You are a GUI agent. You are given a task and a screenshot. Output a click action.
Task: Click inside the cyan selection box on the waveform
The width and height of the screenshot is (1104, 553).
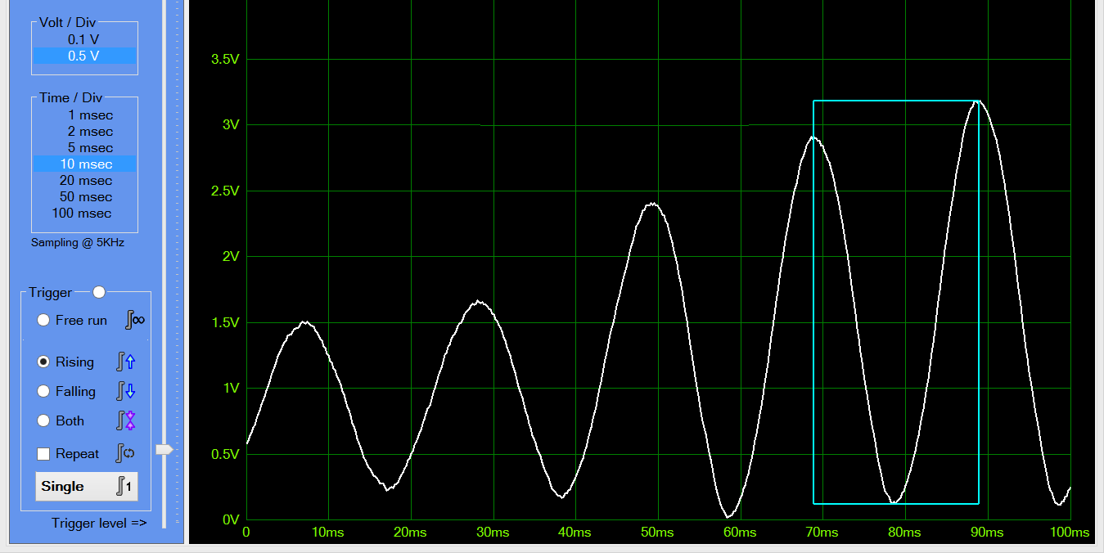[x=896, y=303]
